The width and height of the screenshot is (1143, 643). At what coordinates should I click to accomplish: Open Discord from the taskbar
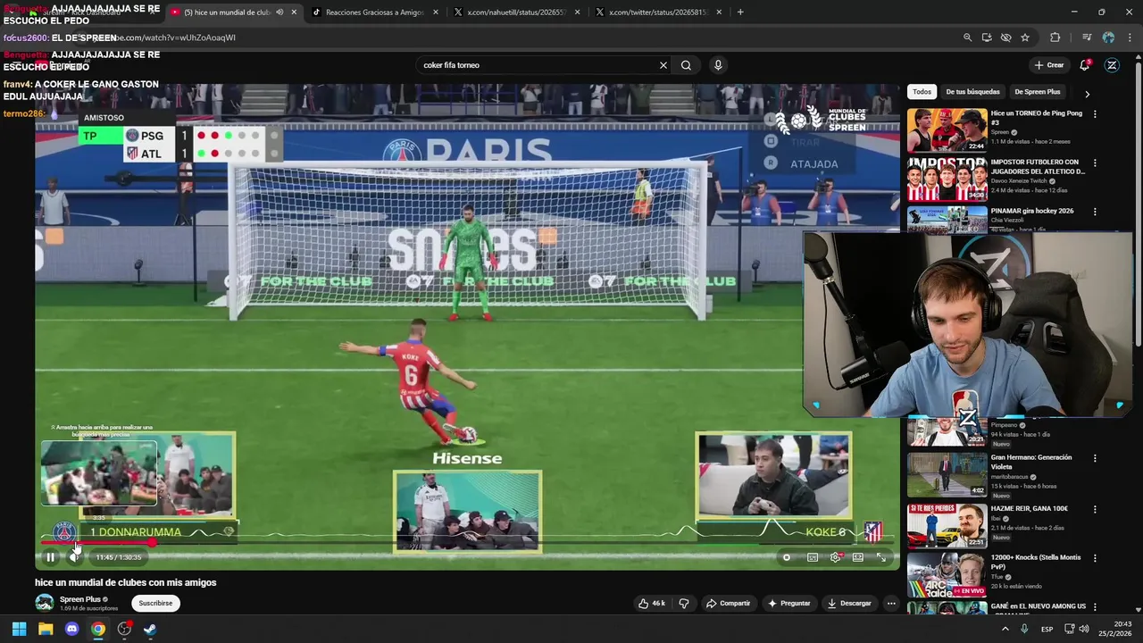point(71,629)
